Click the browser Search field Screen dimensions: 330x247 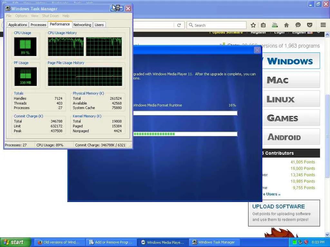click(x=217, y=25)
